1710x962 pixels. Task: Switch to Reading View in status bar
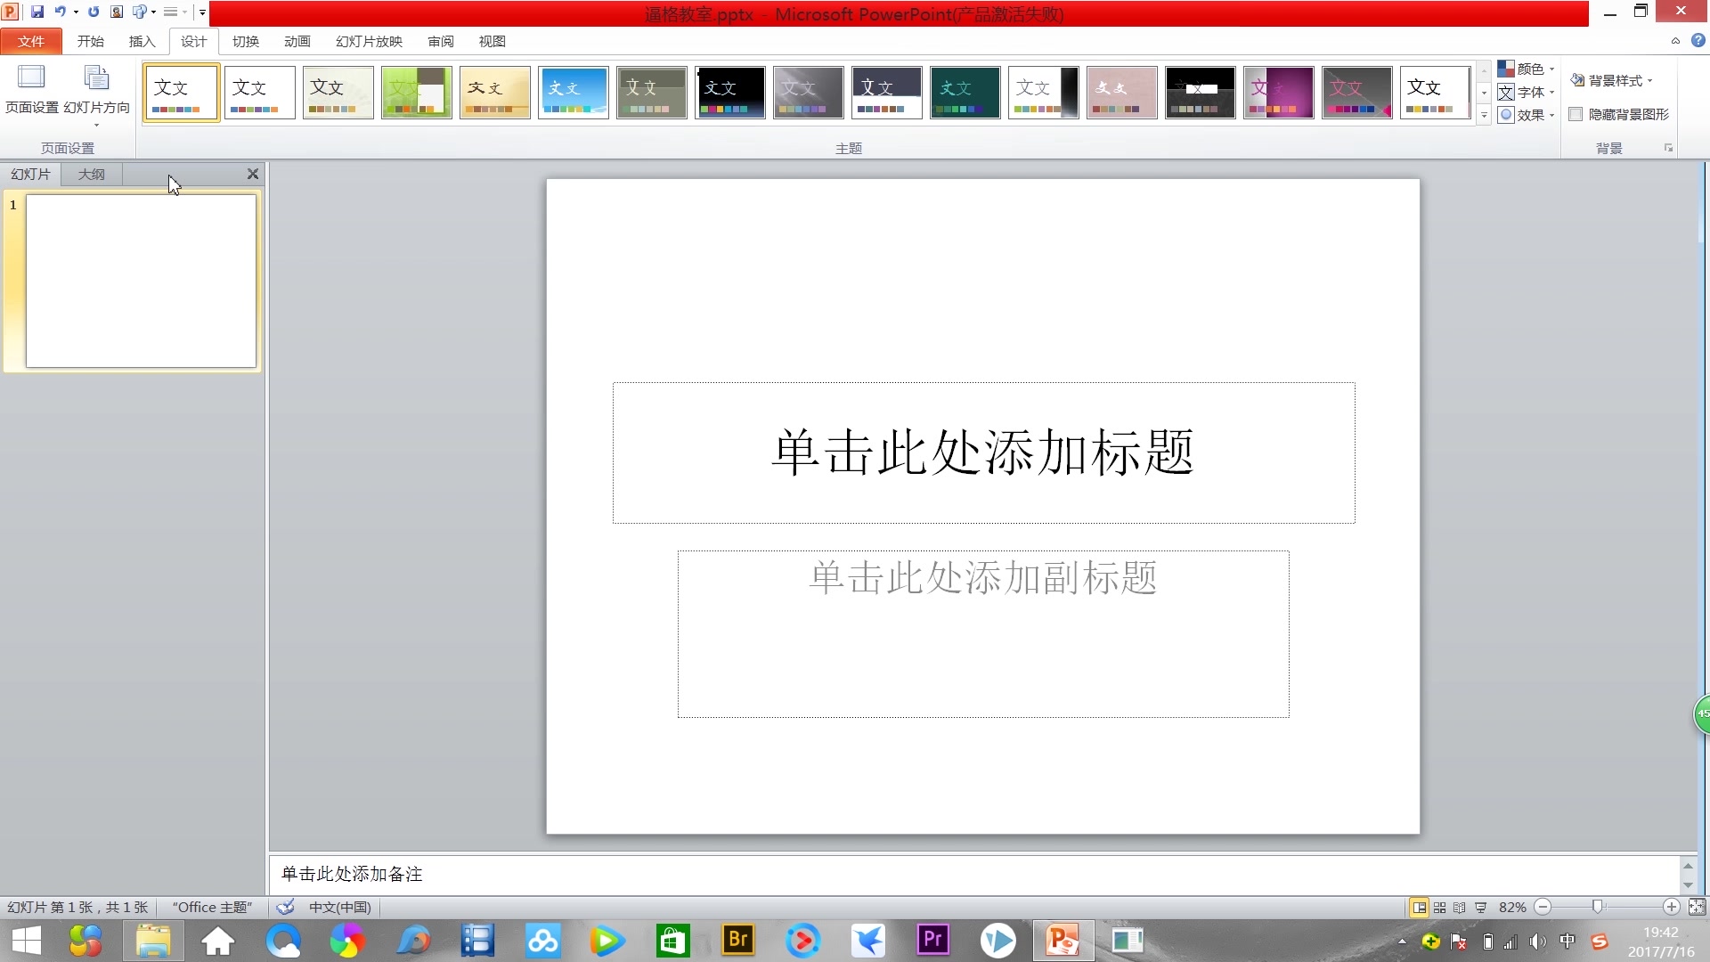tap(1461, 907)
